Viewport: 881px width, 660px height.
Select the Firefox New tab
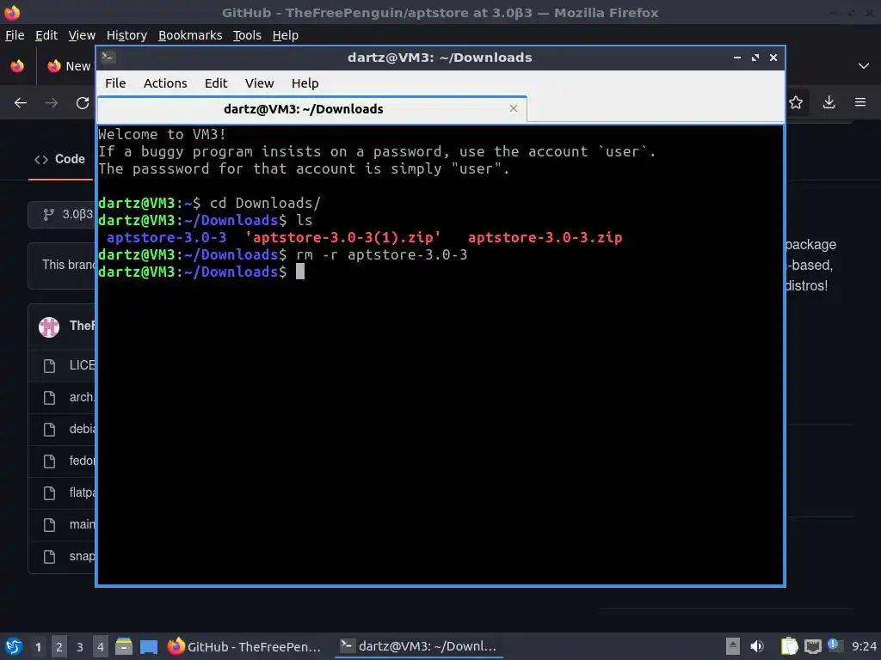click(69, 66)
